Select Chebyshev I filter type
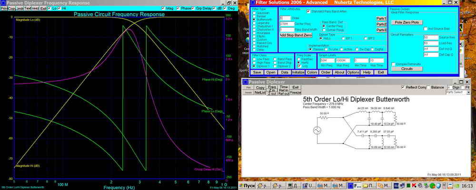Screen dimensions: 476x190 point(254,27)
